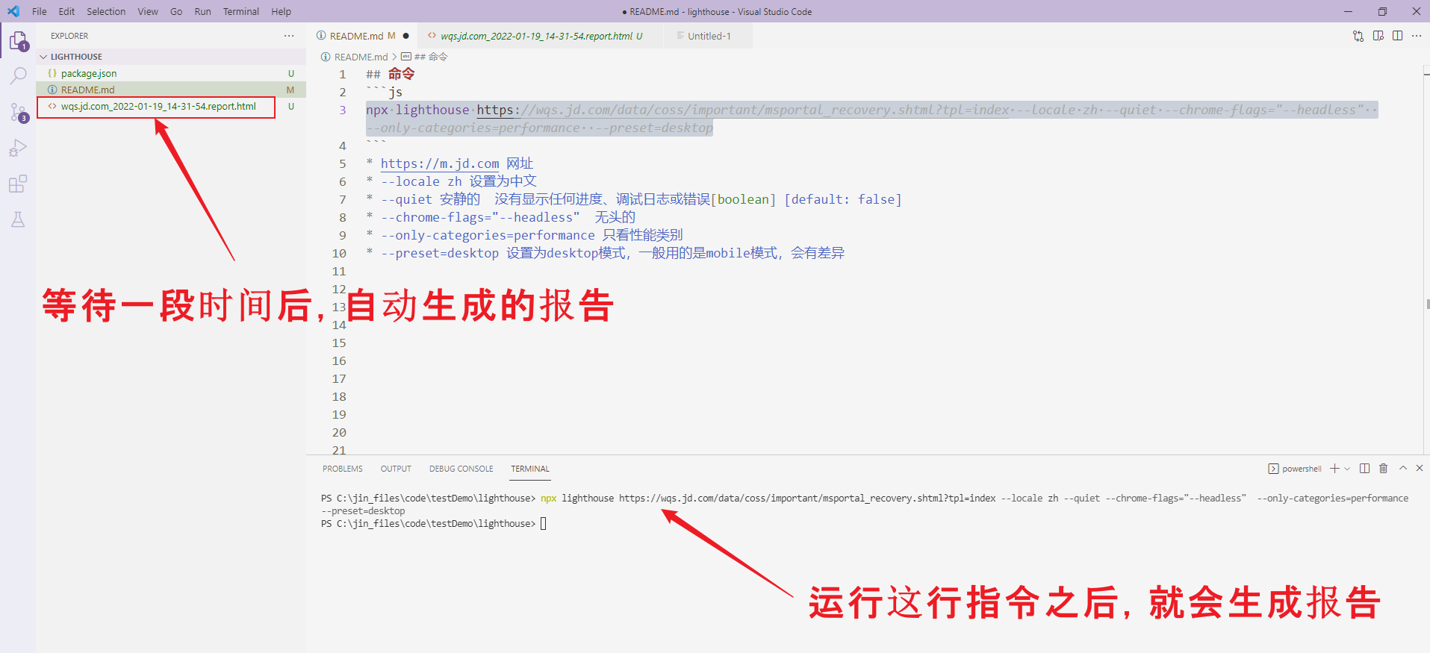The width and height of the screenshot is (1430, 653).
Task: Click the unsaved dot on README.md tab
Action: tap(405, 36)
